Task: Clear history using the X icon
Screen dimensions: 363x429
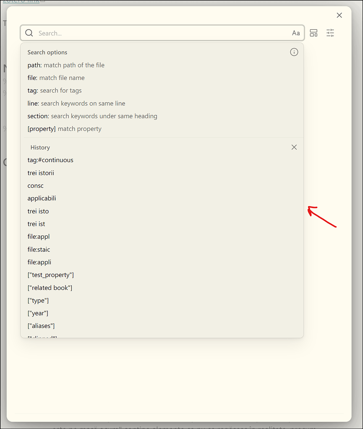Action: pos(294,147)
